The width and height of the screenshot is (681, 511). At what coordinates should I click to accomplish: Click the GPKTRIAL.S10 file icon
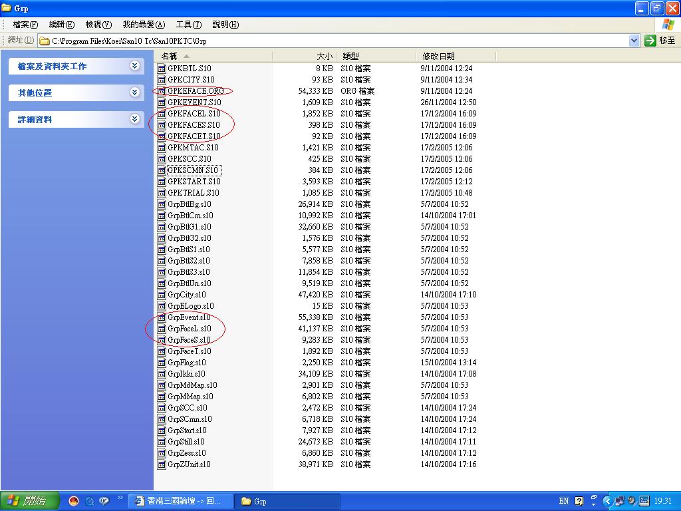pyautogui.click(x=162, y=192)
